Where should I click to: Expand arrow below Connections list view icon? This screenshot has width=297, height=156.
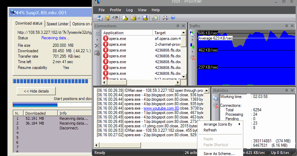coord(98,40)
